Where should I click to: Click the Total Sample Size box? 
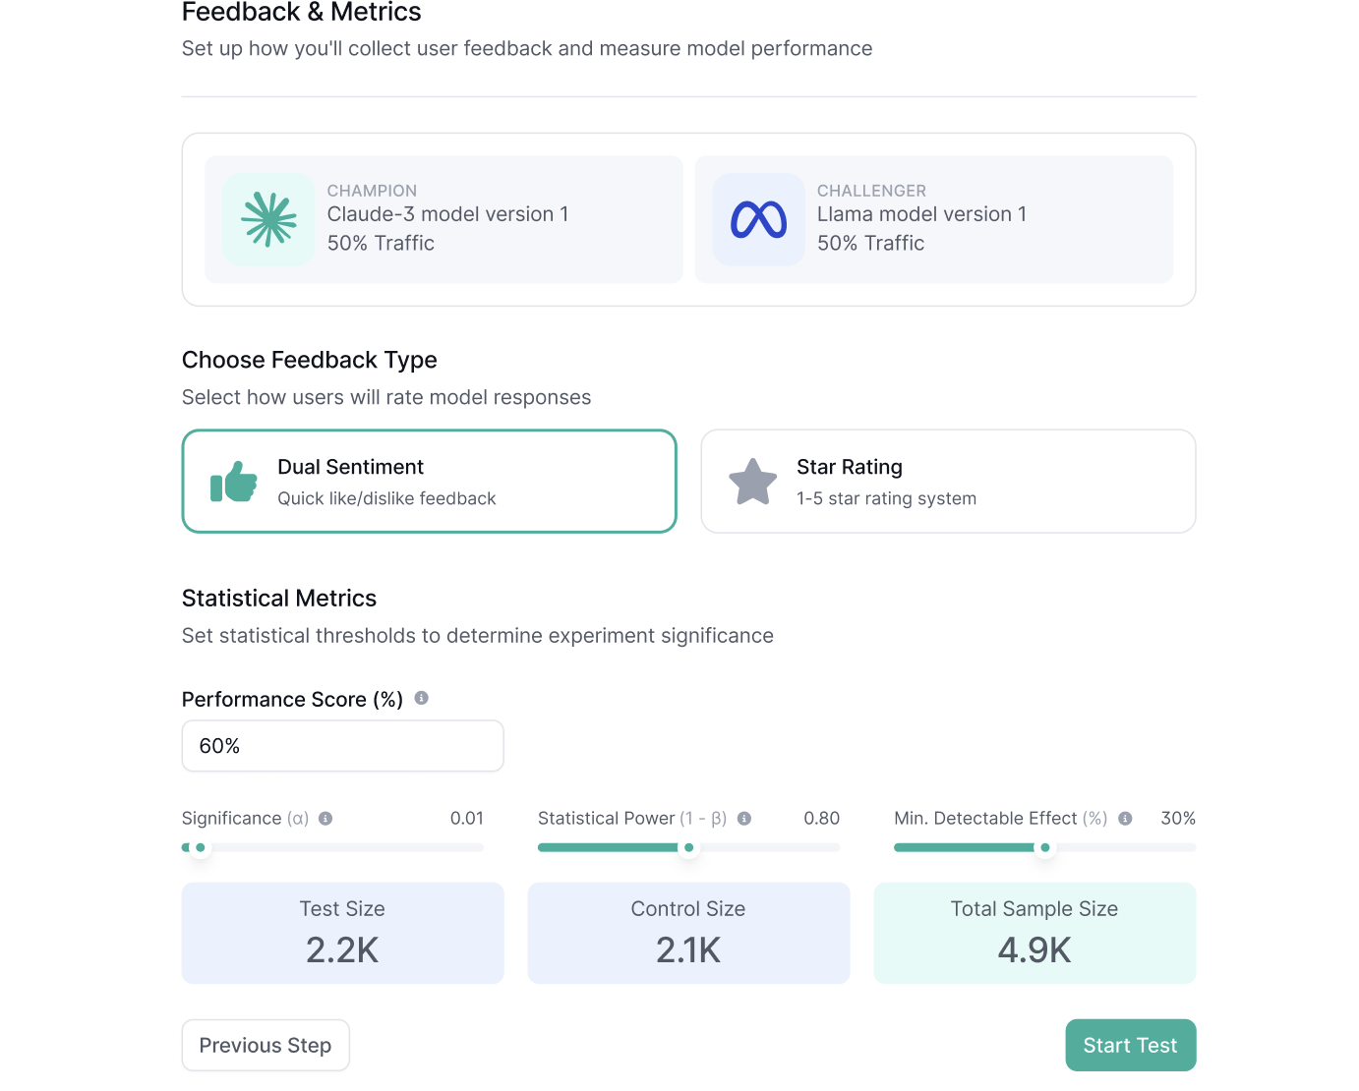[1034, 933]
